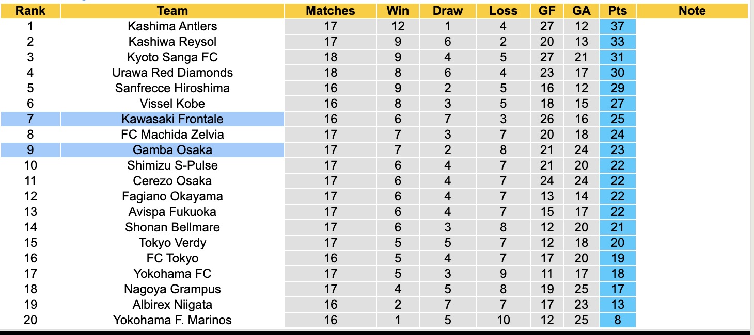Click Yokohama F. Marinos' 8 points cell
This screenshot has height=335, width=754.
coord(618,320)
